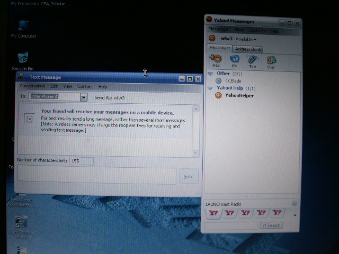Viewport: 339px width, 254px height.
Task: Click the IM icon in Yahoo Messenger toolbar
Action: tap(234, 59)
